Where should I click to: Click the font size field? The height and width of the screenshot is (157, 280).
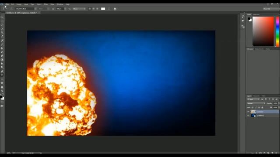(59, 9)
